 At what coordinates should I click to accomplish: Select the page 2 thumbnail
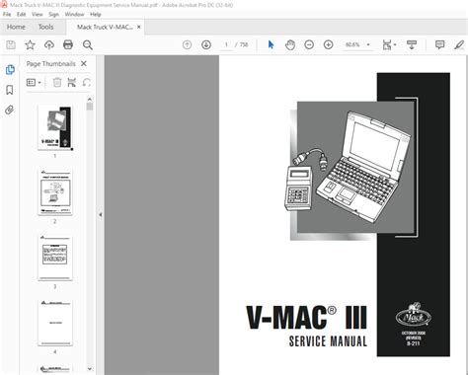tap(55, 192)
